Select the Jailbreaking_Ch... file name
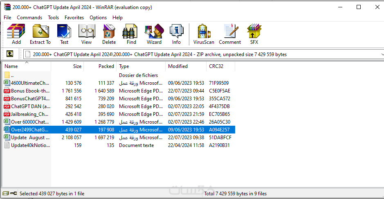 (x=30, y=114)
